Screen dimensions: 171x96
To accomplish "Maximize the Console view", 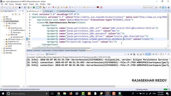I will tap(169, 54).
